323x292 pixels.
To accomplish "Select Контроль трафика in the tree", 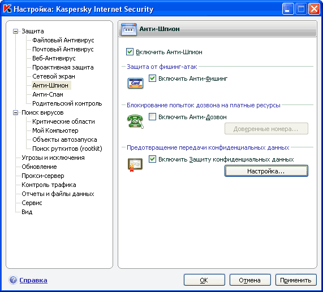I will [x=49, y=185].
